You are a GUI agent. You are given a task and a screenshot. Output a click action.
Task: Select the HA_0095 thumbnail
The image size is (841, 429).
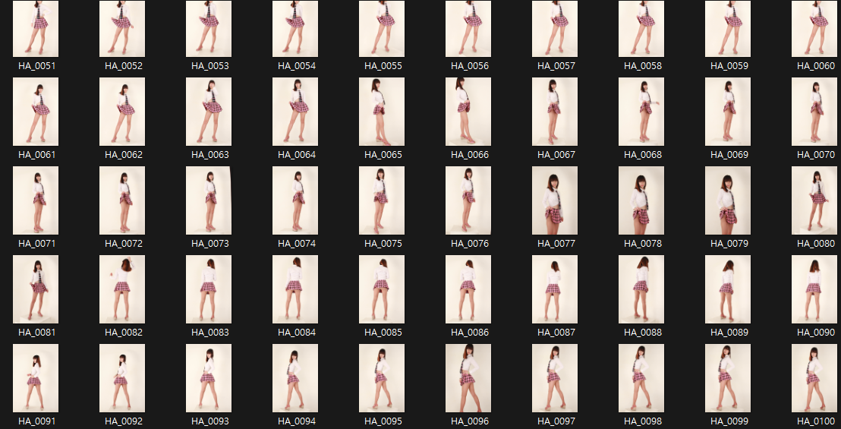[x=381, y=378]
